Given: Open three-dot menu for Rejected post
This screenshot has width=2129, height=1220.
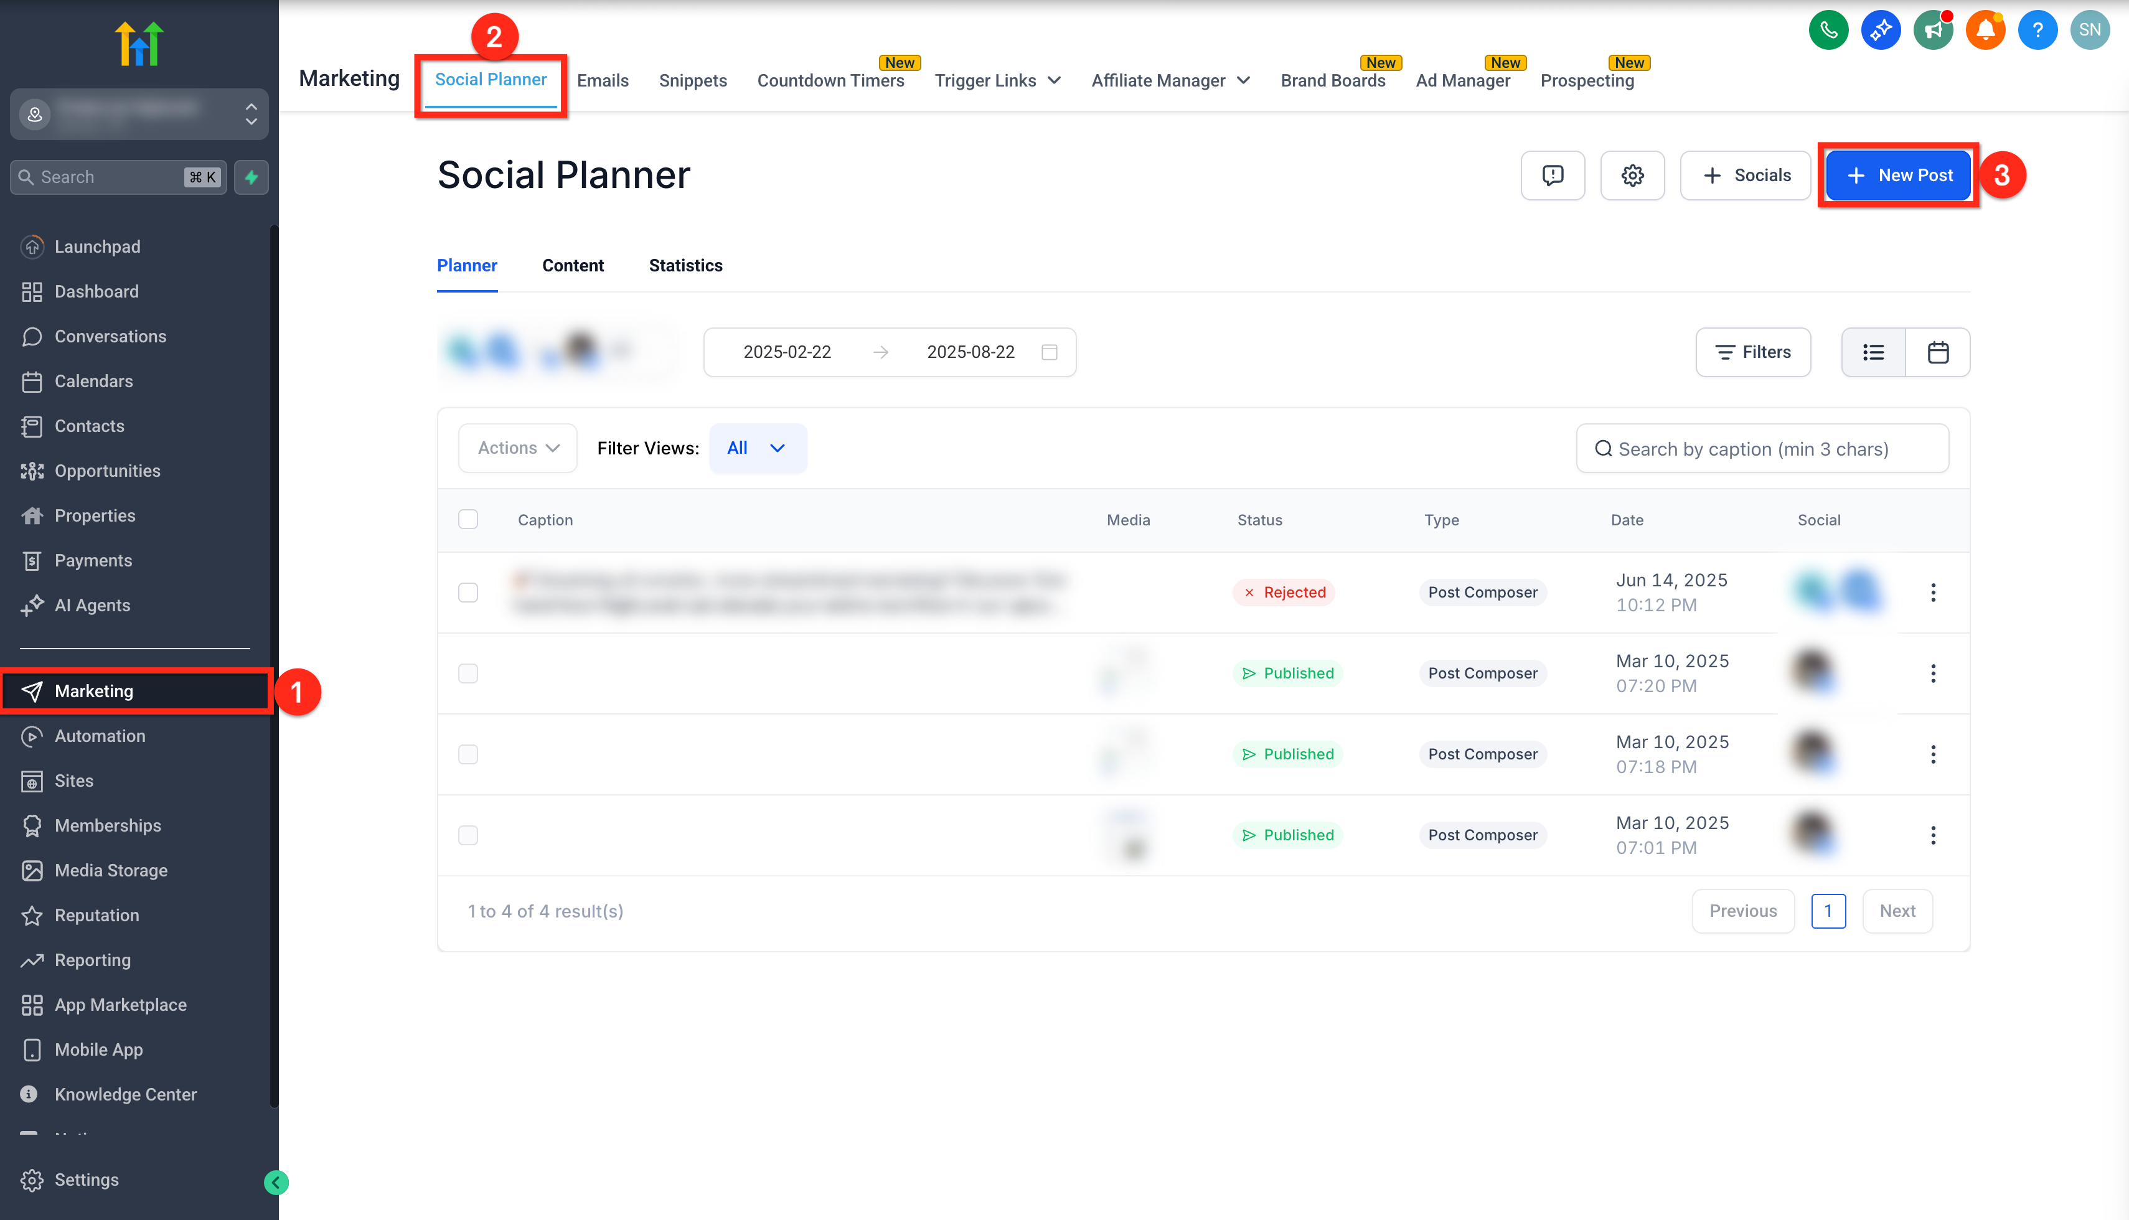Looking at the screenshot, I should pos(1932,593).
